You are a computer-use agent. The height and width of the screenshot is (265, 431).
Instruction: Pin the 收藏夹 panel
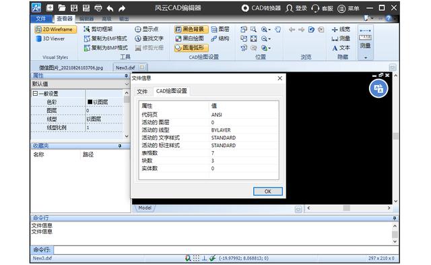120,146
